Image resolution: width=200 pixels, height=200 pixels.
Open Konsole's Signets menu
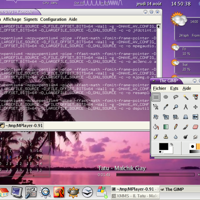(x=30, y=19)
